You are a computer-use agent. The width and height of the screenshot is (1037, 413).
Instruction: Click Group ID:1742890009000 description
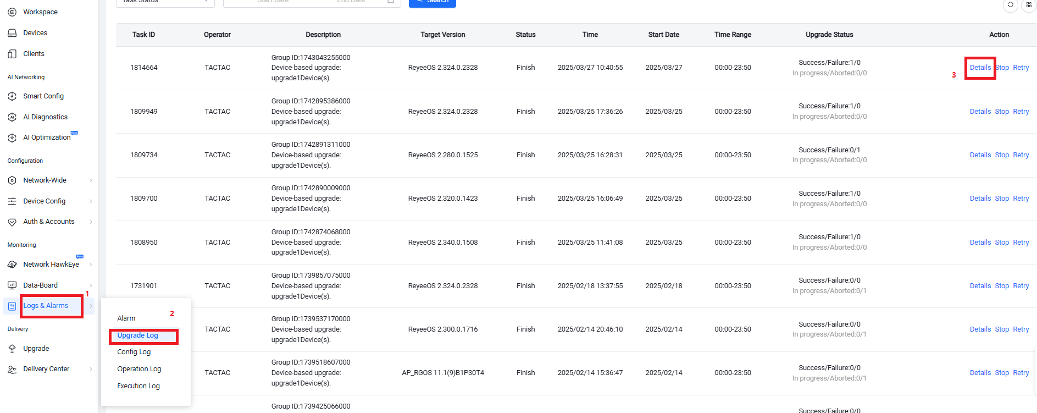[310, 188]
